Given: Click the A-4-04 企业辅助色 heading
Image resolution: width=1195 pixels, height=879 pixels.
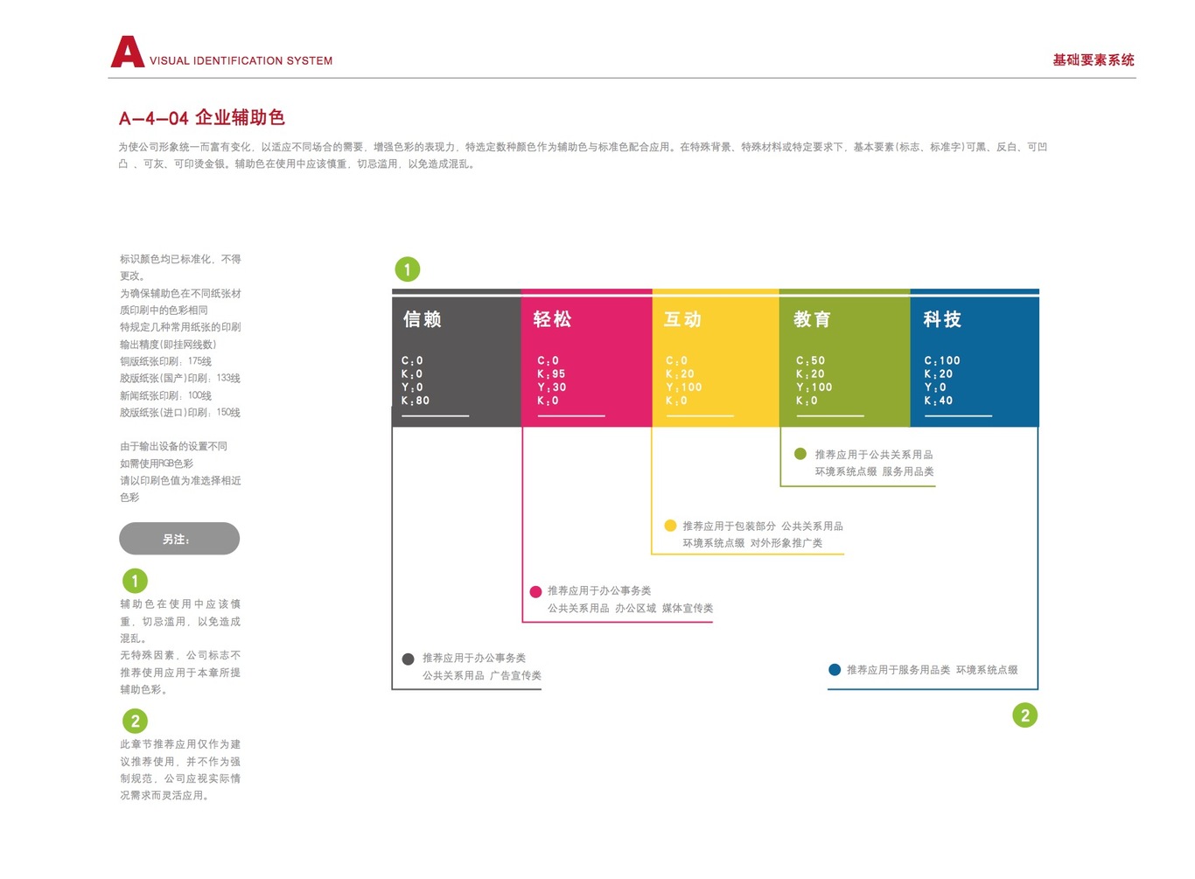Looking at the screenshot, I should tap(202, 118).
